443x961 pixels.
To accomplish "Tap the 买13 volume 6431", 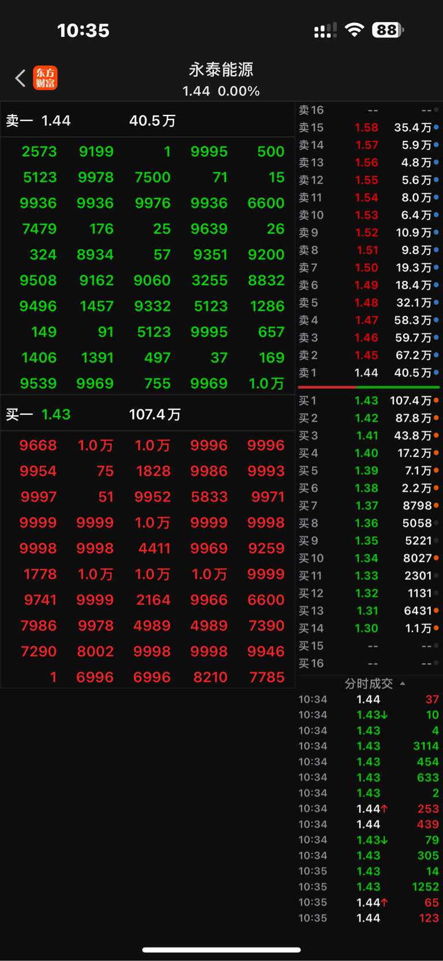I will pos(418,611).
